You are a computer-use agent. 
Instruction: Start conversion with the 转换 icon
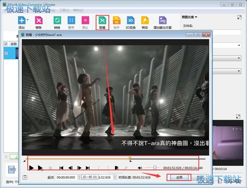tap(57, 20)
